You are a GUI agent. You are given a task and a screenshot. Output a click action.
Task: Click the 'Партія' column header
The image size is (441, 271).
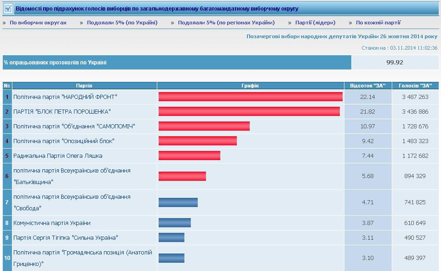click(84, 86)
